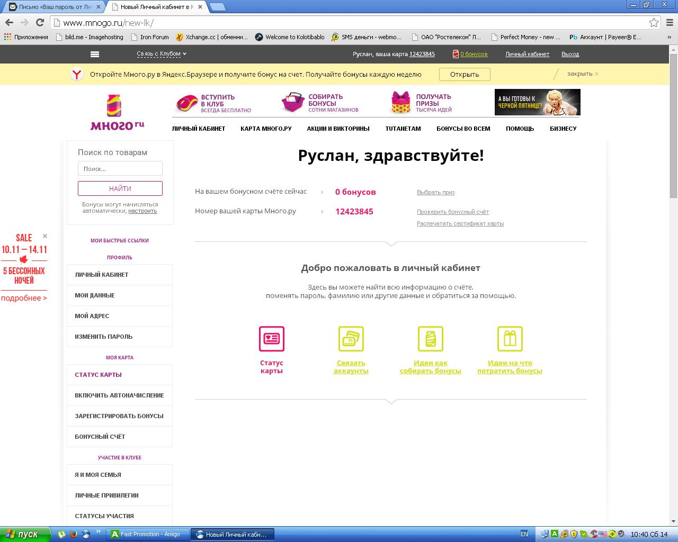Click the Статус карты card icon
This screenshot has height=542, width=678.
pyautogui.click(x=271, y=339)
